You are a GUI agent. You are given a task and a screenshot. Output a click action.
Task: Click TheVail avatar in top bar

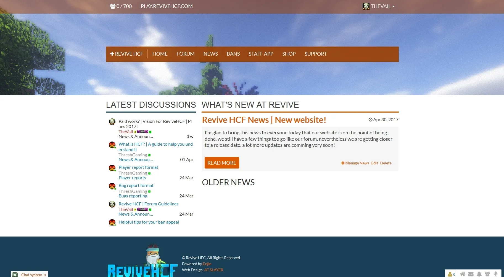tap(366, 6)
